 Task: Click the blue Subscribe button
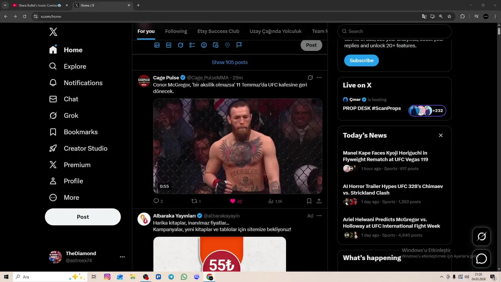(x=361, y=60)
